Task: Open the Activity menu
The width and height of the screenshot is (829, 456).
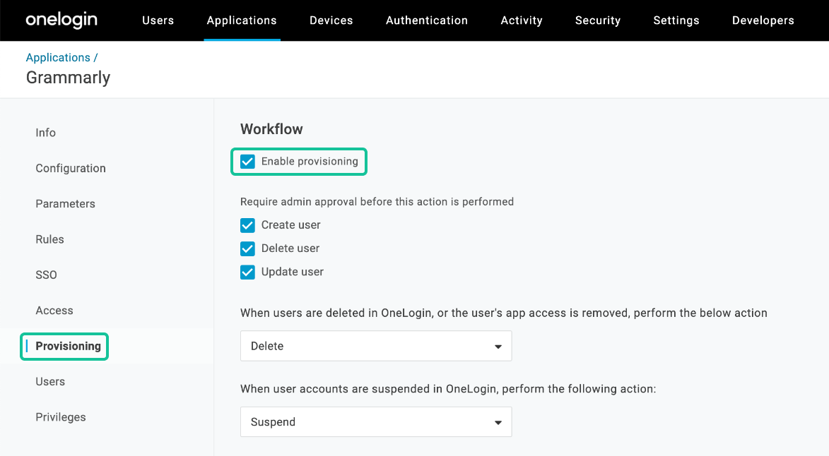Action: coord(522,20)
